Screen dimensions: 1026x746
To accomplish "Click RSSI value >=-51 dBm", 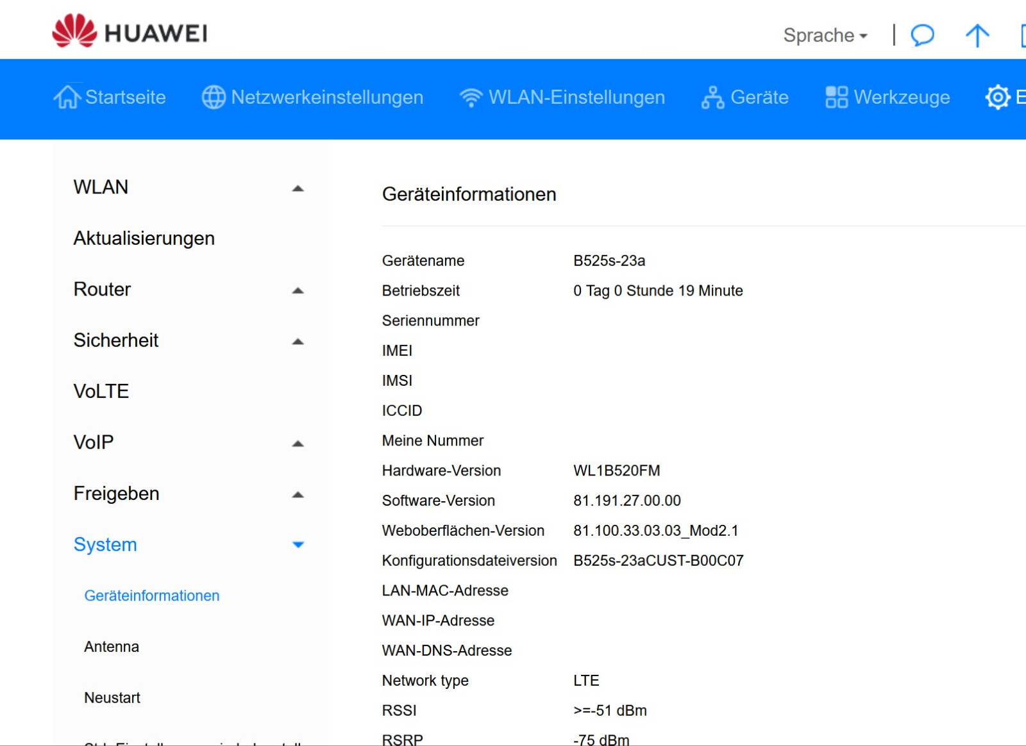I will point(610,711).
